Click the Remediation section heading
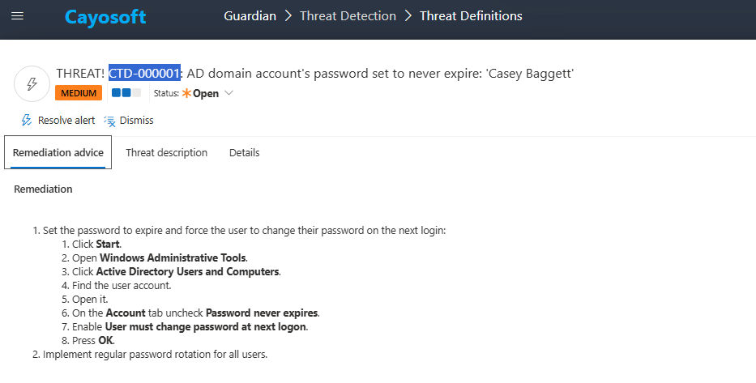The image size is (756, 383). tap(43, 189)
